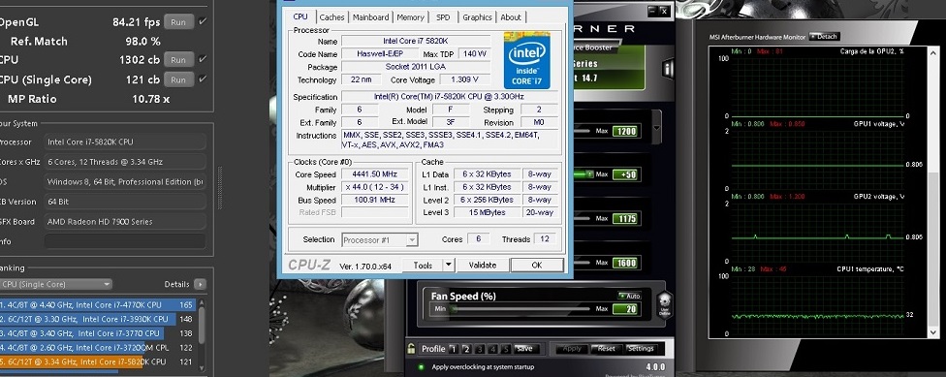Click the slider with value 1175
Image resolution: width=946 pixels, height=377 pixels.
coord(583,218)
